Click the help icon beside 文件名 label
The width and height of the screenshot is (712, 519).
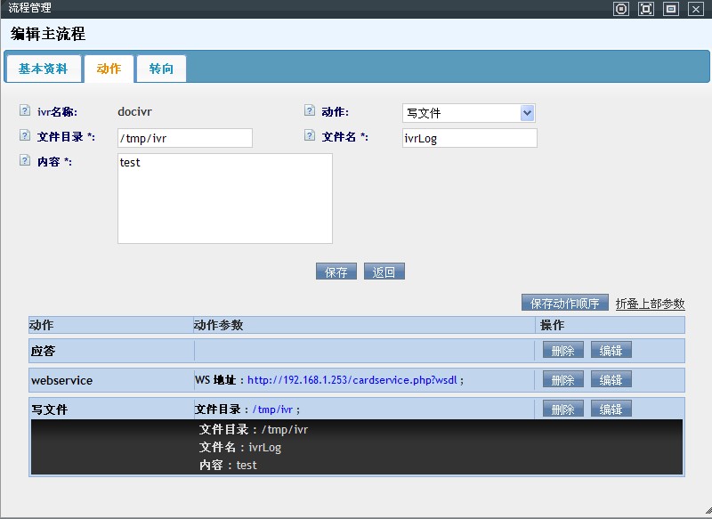point(309,136)
